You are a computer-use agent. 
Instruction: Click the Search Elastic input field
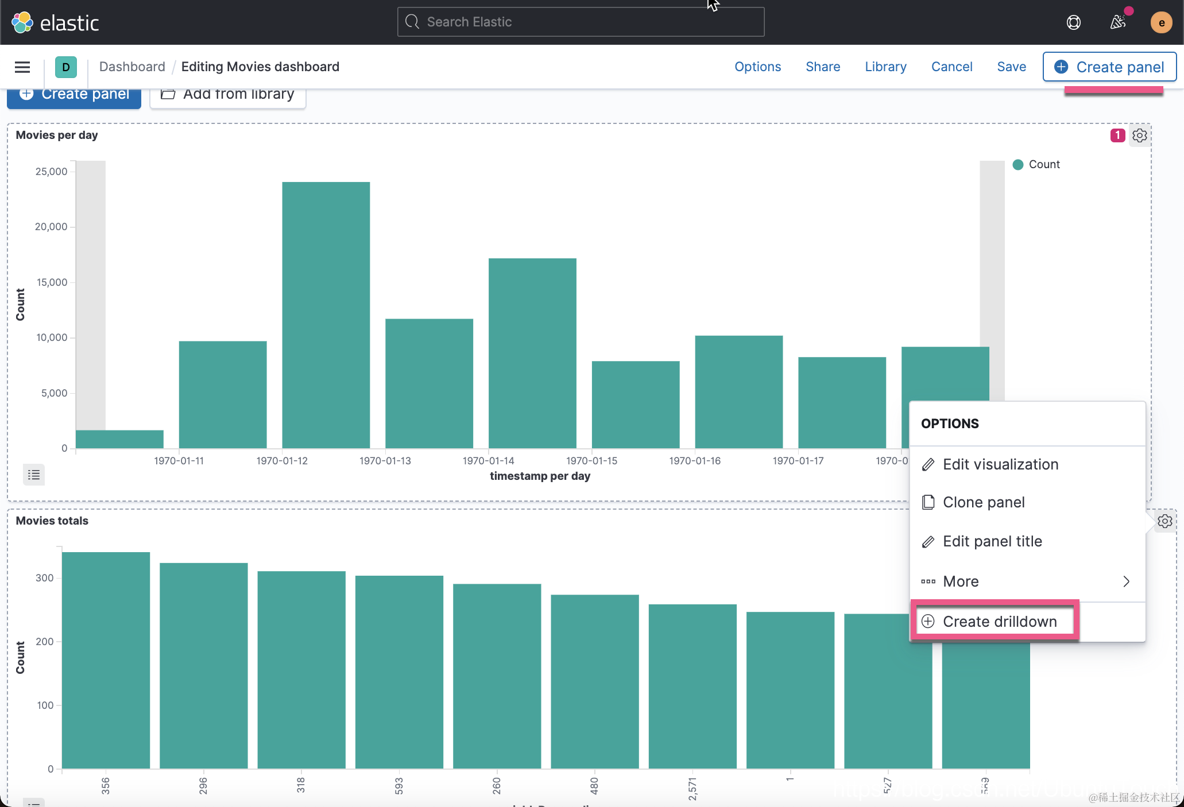[581, 22]
